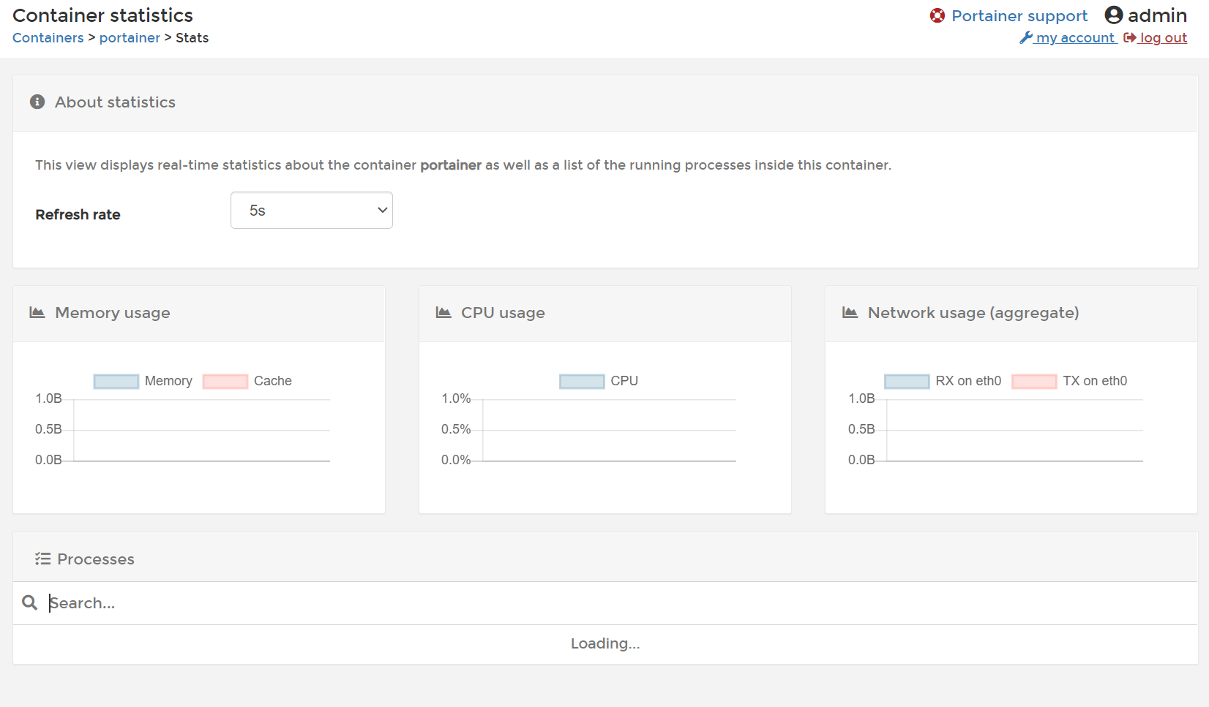
Task: Open the my account link
Action: [x=1075, y=38]
